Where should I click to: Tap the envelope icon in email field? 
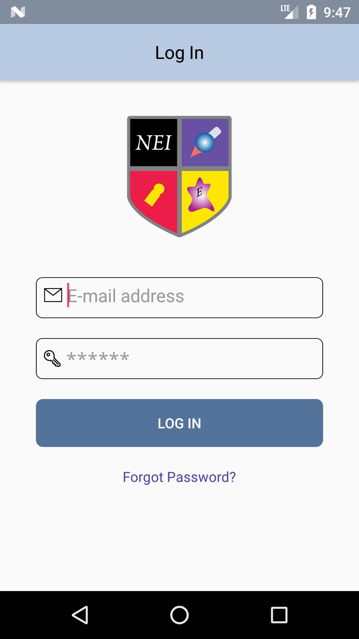(53, 295)
